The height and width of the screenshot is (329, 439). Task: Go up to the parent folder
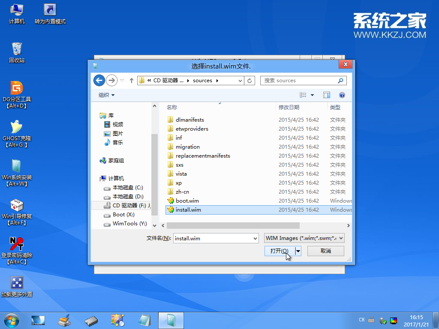[x=131, y=80]
